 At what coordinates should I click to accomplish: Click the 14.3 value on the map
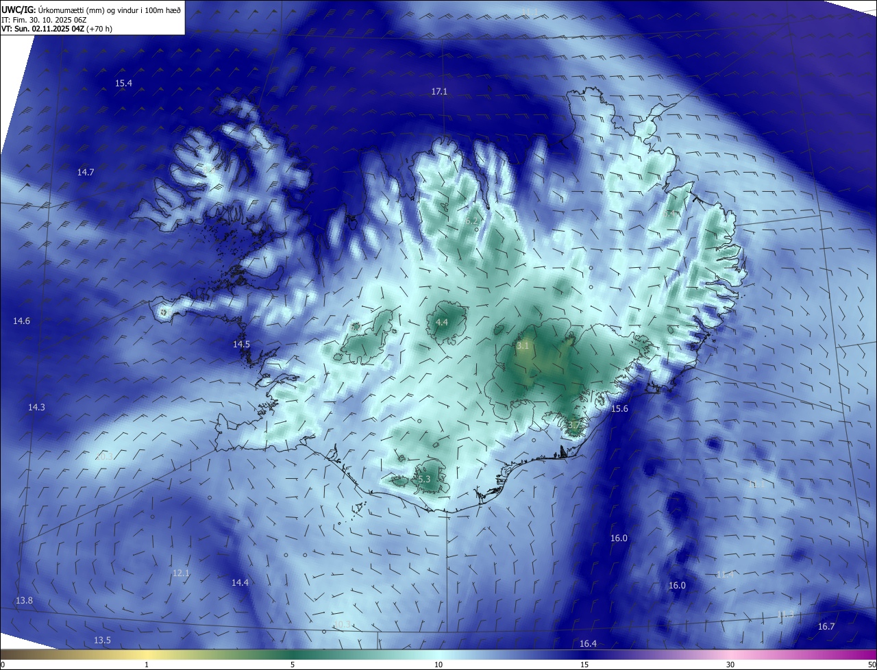[x=36, y=407]
